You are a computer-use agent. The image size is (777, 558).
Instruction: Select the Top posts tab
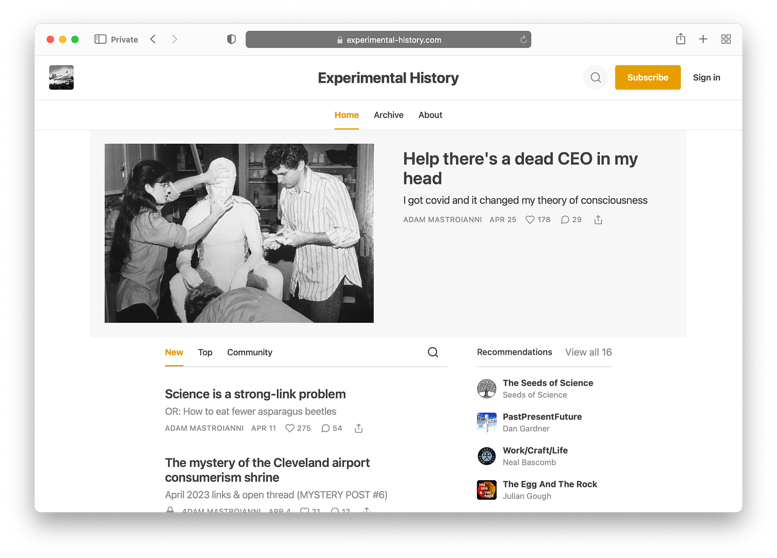click(205, 352)
